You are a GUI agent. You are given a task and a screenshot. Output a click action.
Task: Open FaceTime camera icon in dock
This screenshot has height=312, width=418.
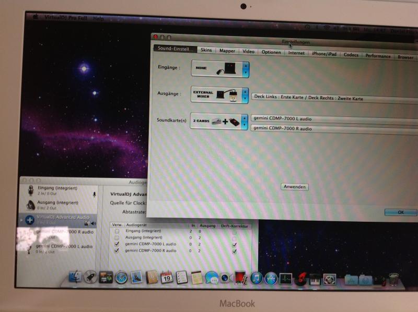pos(226,278)
